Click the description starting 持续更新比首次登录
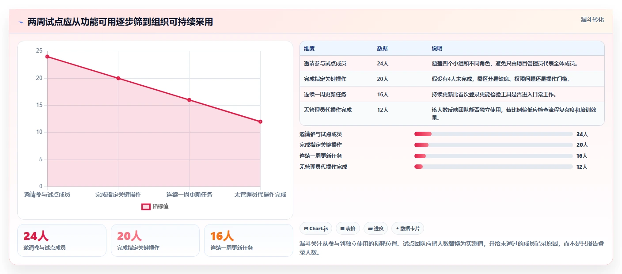 tap(494, 95)
